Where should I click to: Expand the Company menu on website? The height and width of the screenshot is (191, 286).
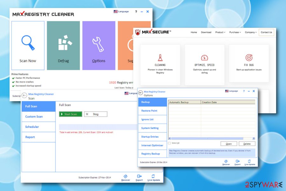click(251, 32)
